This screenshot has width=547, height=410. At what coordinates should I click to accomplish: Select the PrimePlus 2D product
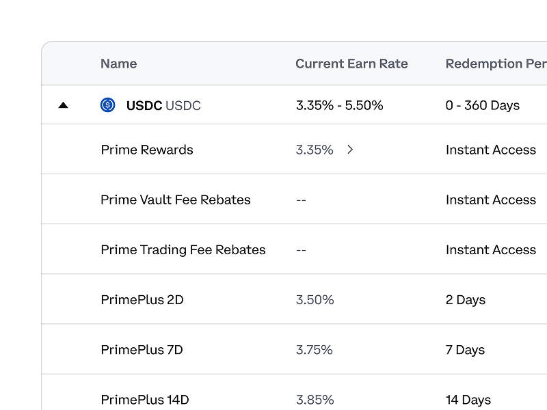[142, 299]
